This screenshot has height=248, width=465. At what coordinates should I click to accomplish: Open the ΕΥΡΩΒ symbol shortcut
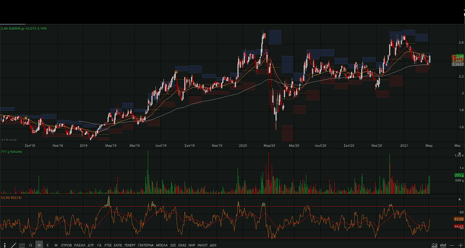point(66,245)
